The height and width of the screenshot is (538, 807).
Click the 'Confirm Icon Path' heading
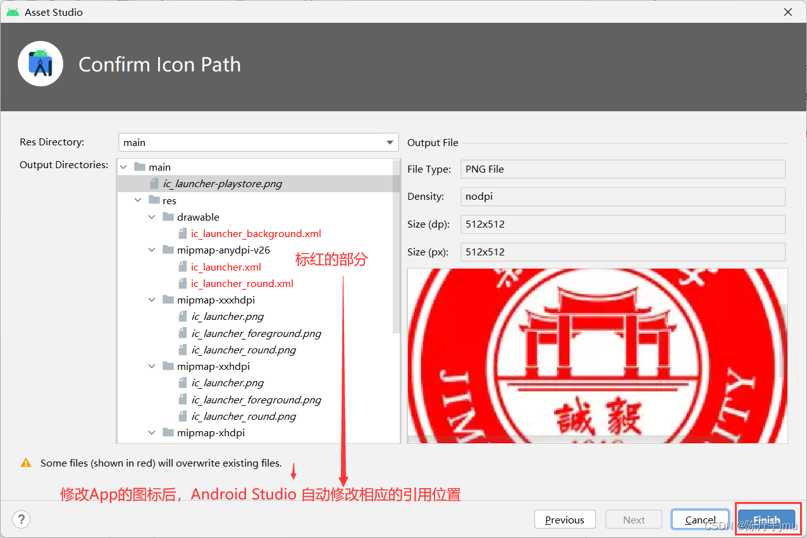coord(159,64)
